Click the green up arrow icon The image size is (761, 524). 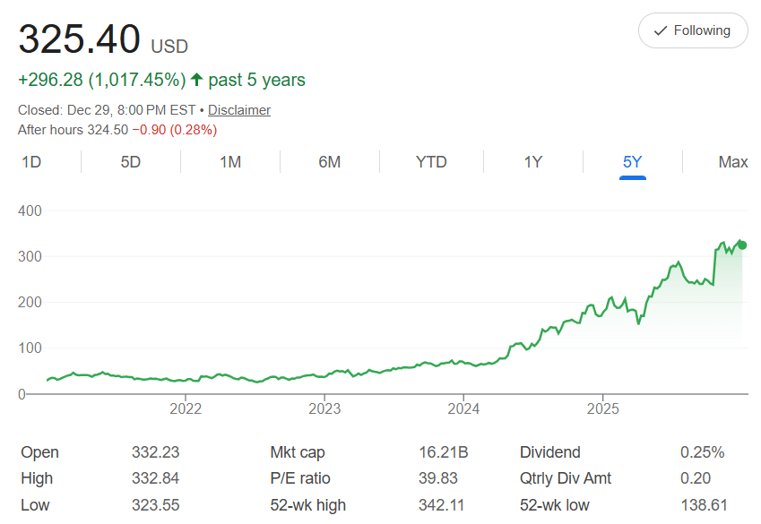[x=197, y=80]
